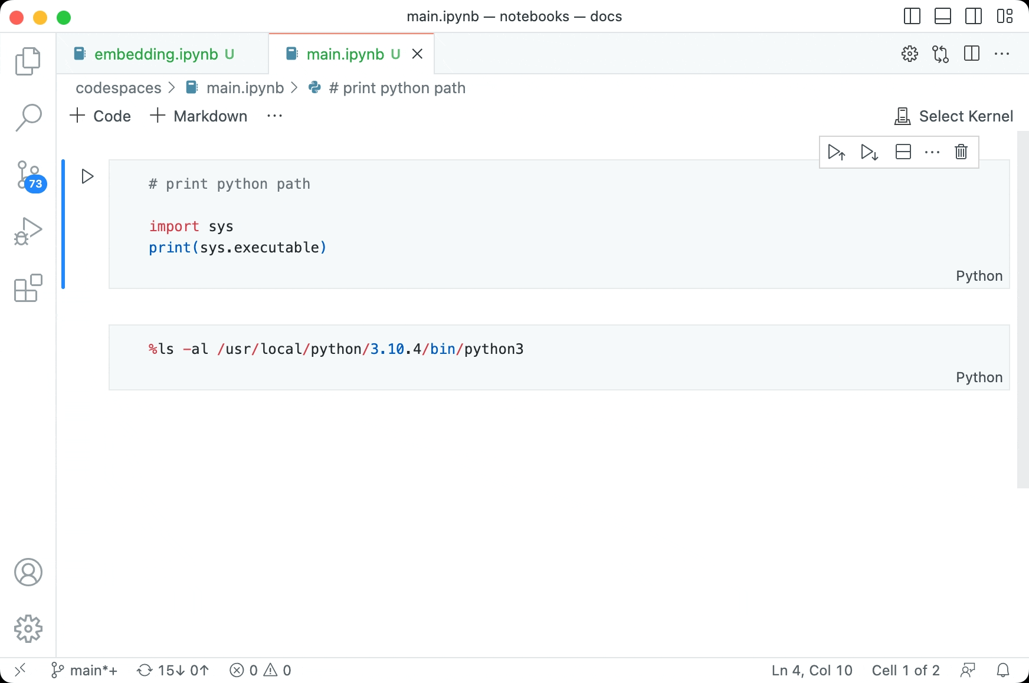Switch to the embedding.ipynb tab
This screenshot has height=683, width=1029.
[155, 54]
